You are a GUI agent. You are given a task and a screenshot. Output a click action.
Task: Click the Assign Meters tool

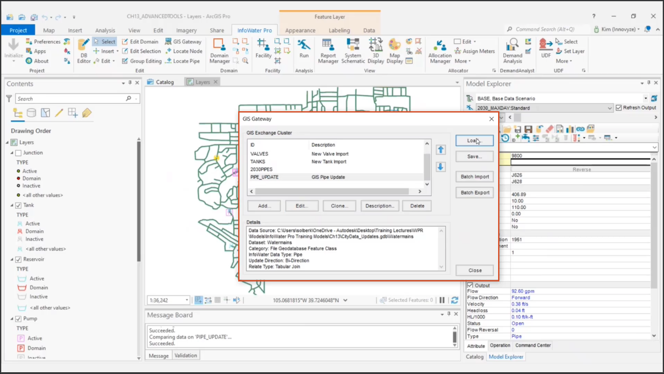pos(475,51)
